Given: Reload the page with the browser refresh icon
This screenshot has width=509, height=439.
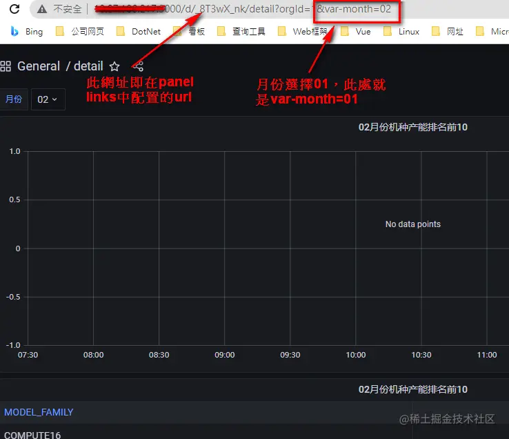Looking at the screenshot, I should 14,9.
